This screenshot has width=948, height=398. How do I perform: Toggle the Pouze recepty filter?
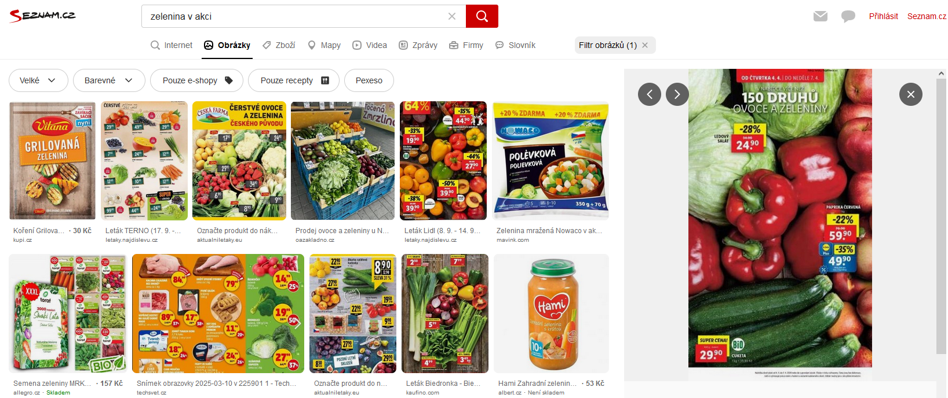tap(294, 80)
